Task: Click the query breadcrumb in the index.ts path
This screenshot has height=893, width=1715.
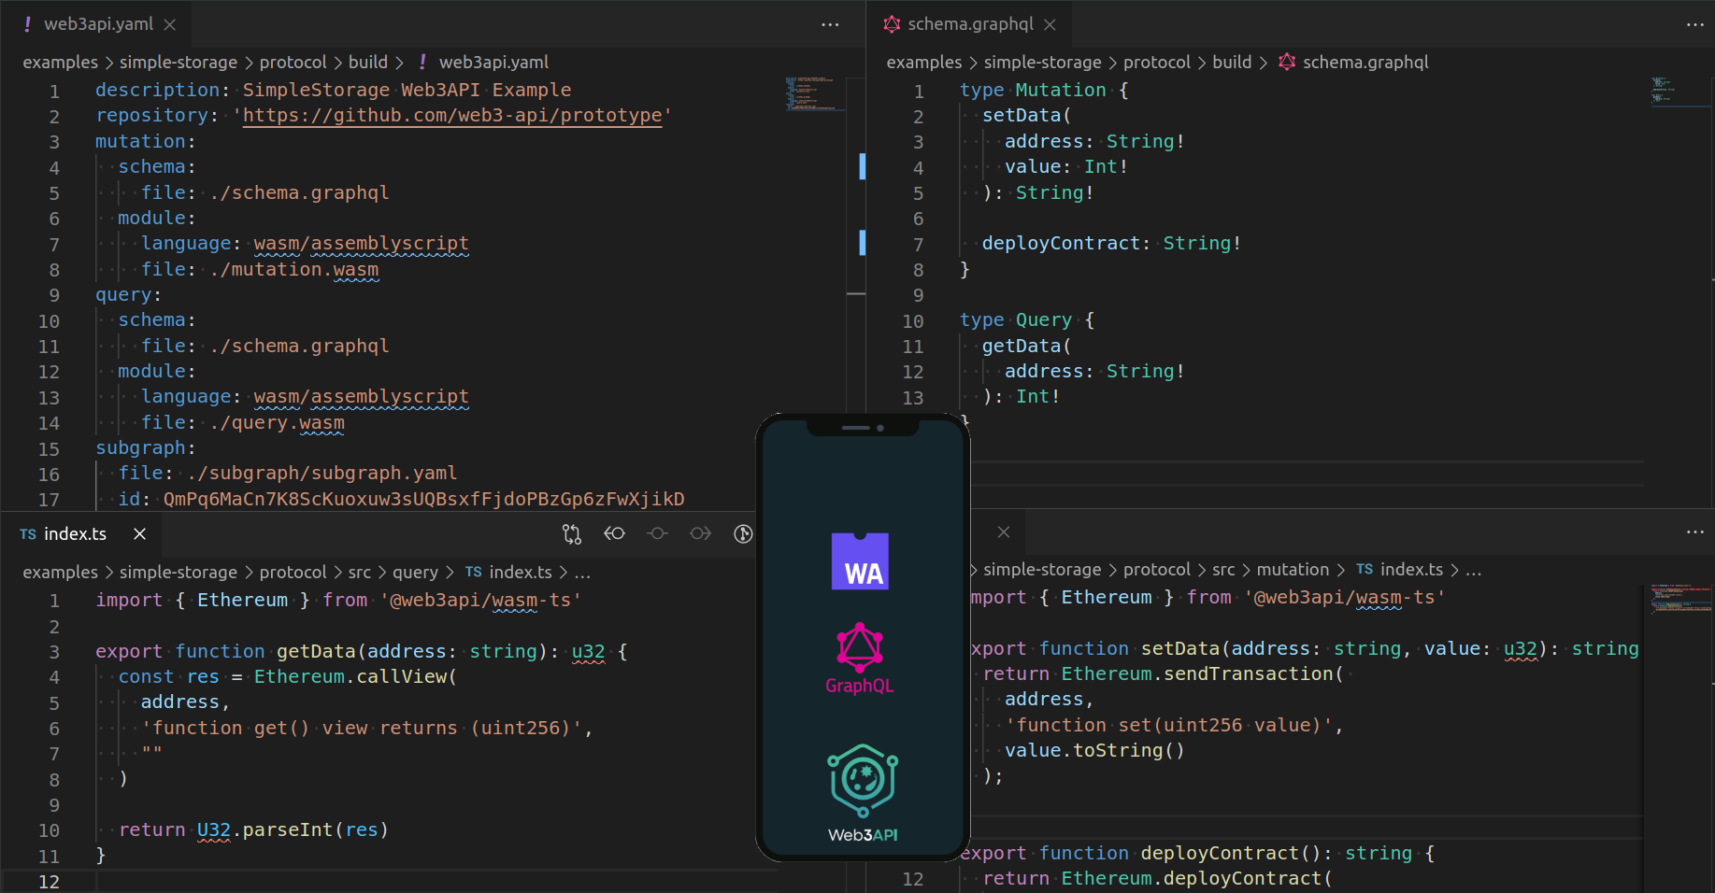Action: point(415,572)
